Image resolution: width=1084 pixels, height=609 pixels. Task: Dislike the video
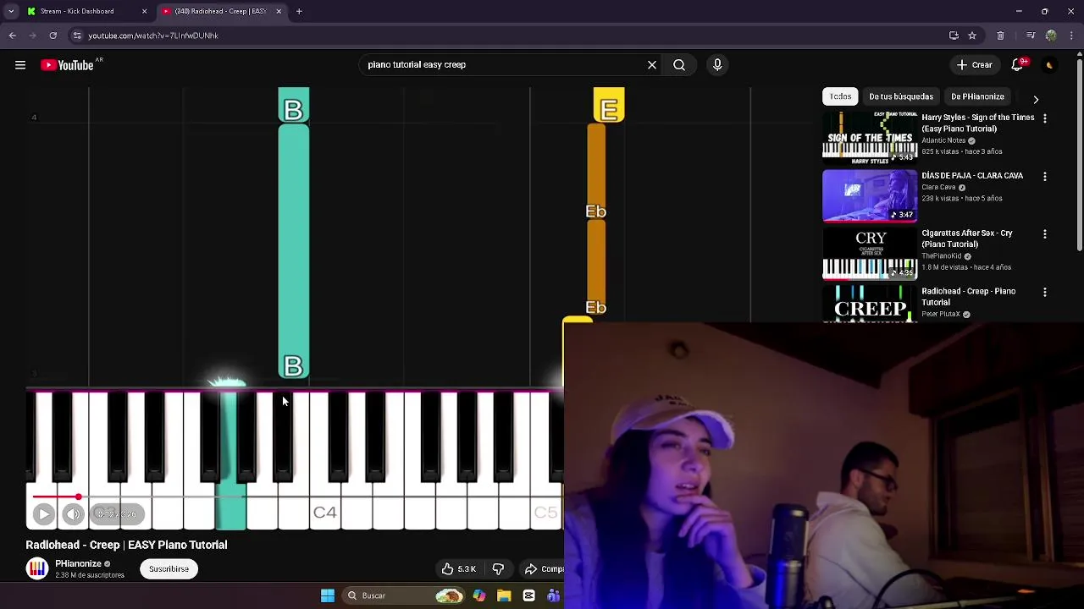(x=498, y=569)
